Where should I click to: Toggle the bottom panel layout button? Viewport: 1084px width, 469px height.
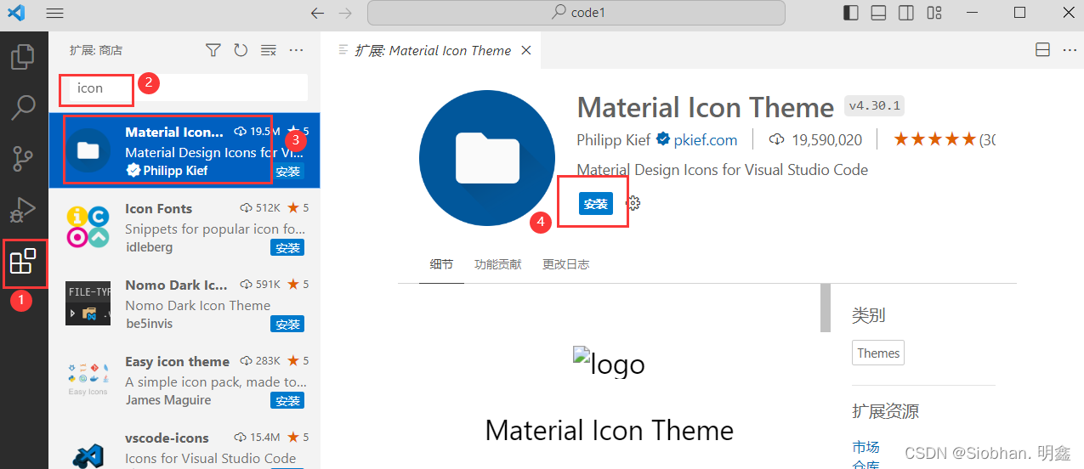[879, 13]
